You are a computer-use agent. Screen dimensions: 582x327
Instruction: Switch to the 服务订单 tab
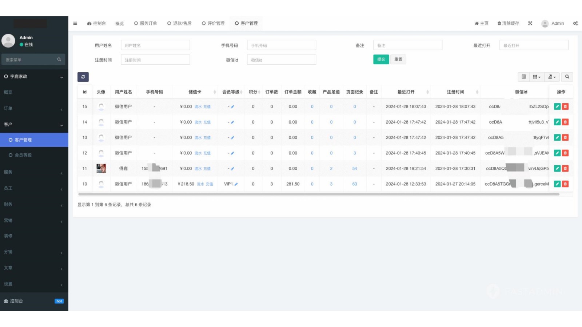point(145,23)
